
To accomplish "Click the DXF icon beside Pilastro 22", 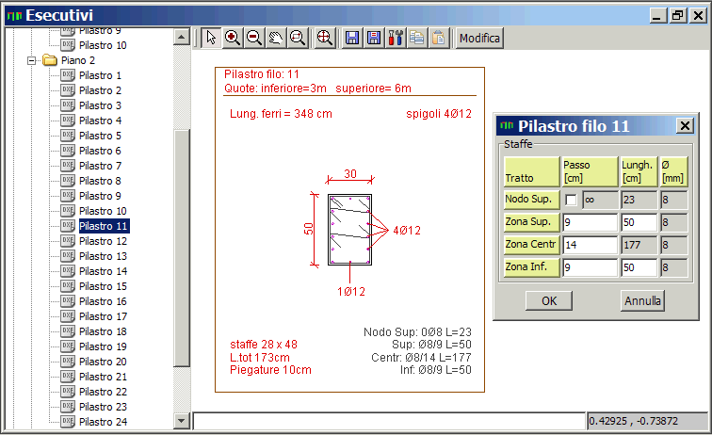I will [x=68, y=392].
